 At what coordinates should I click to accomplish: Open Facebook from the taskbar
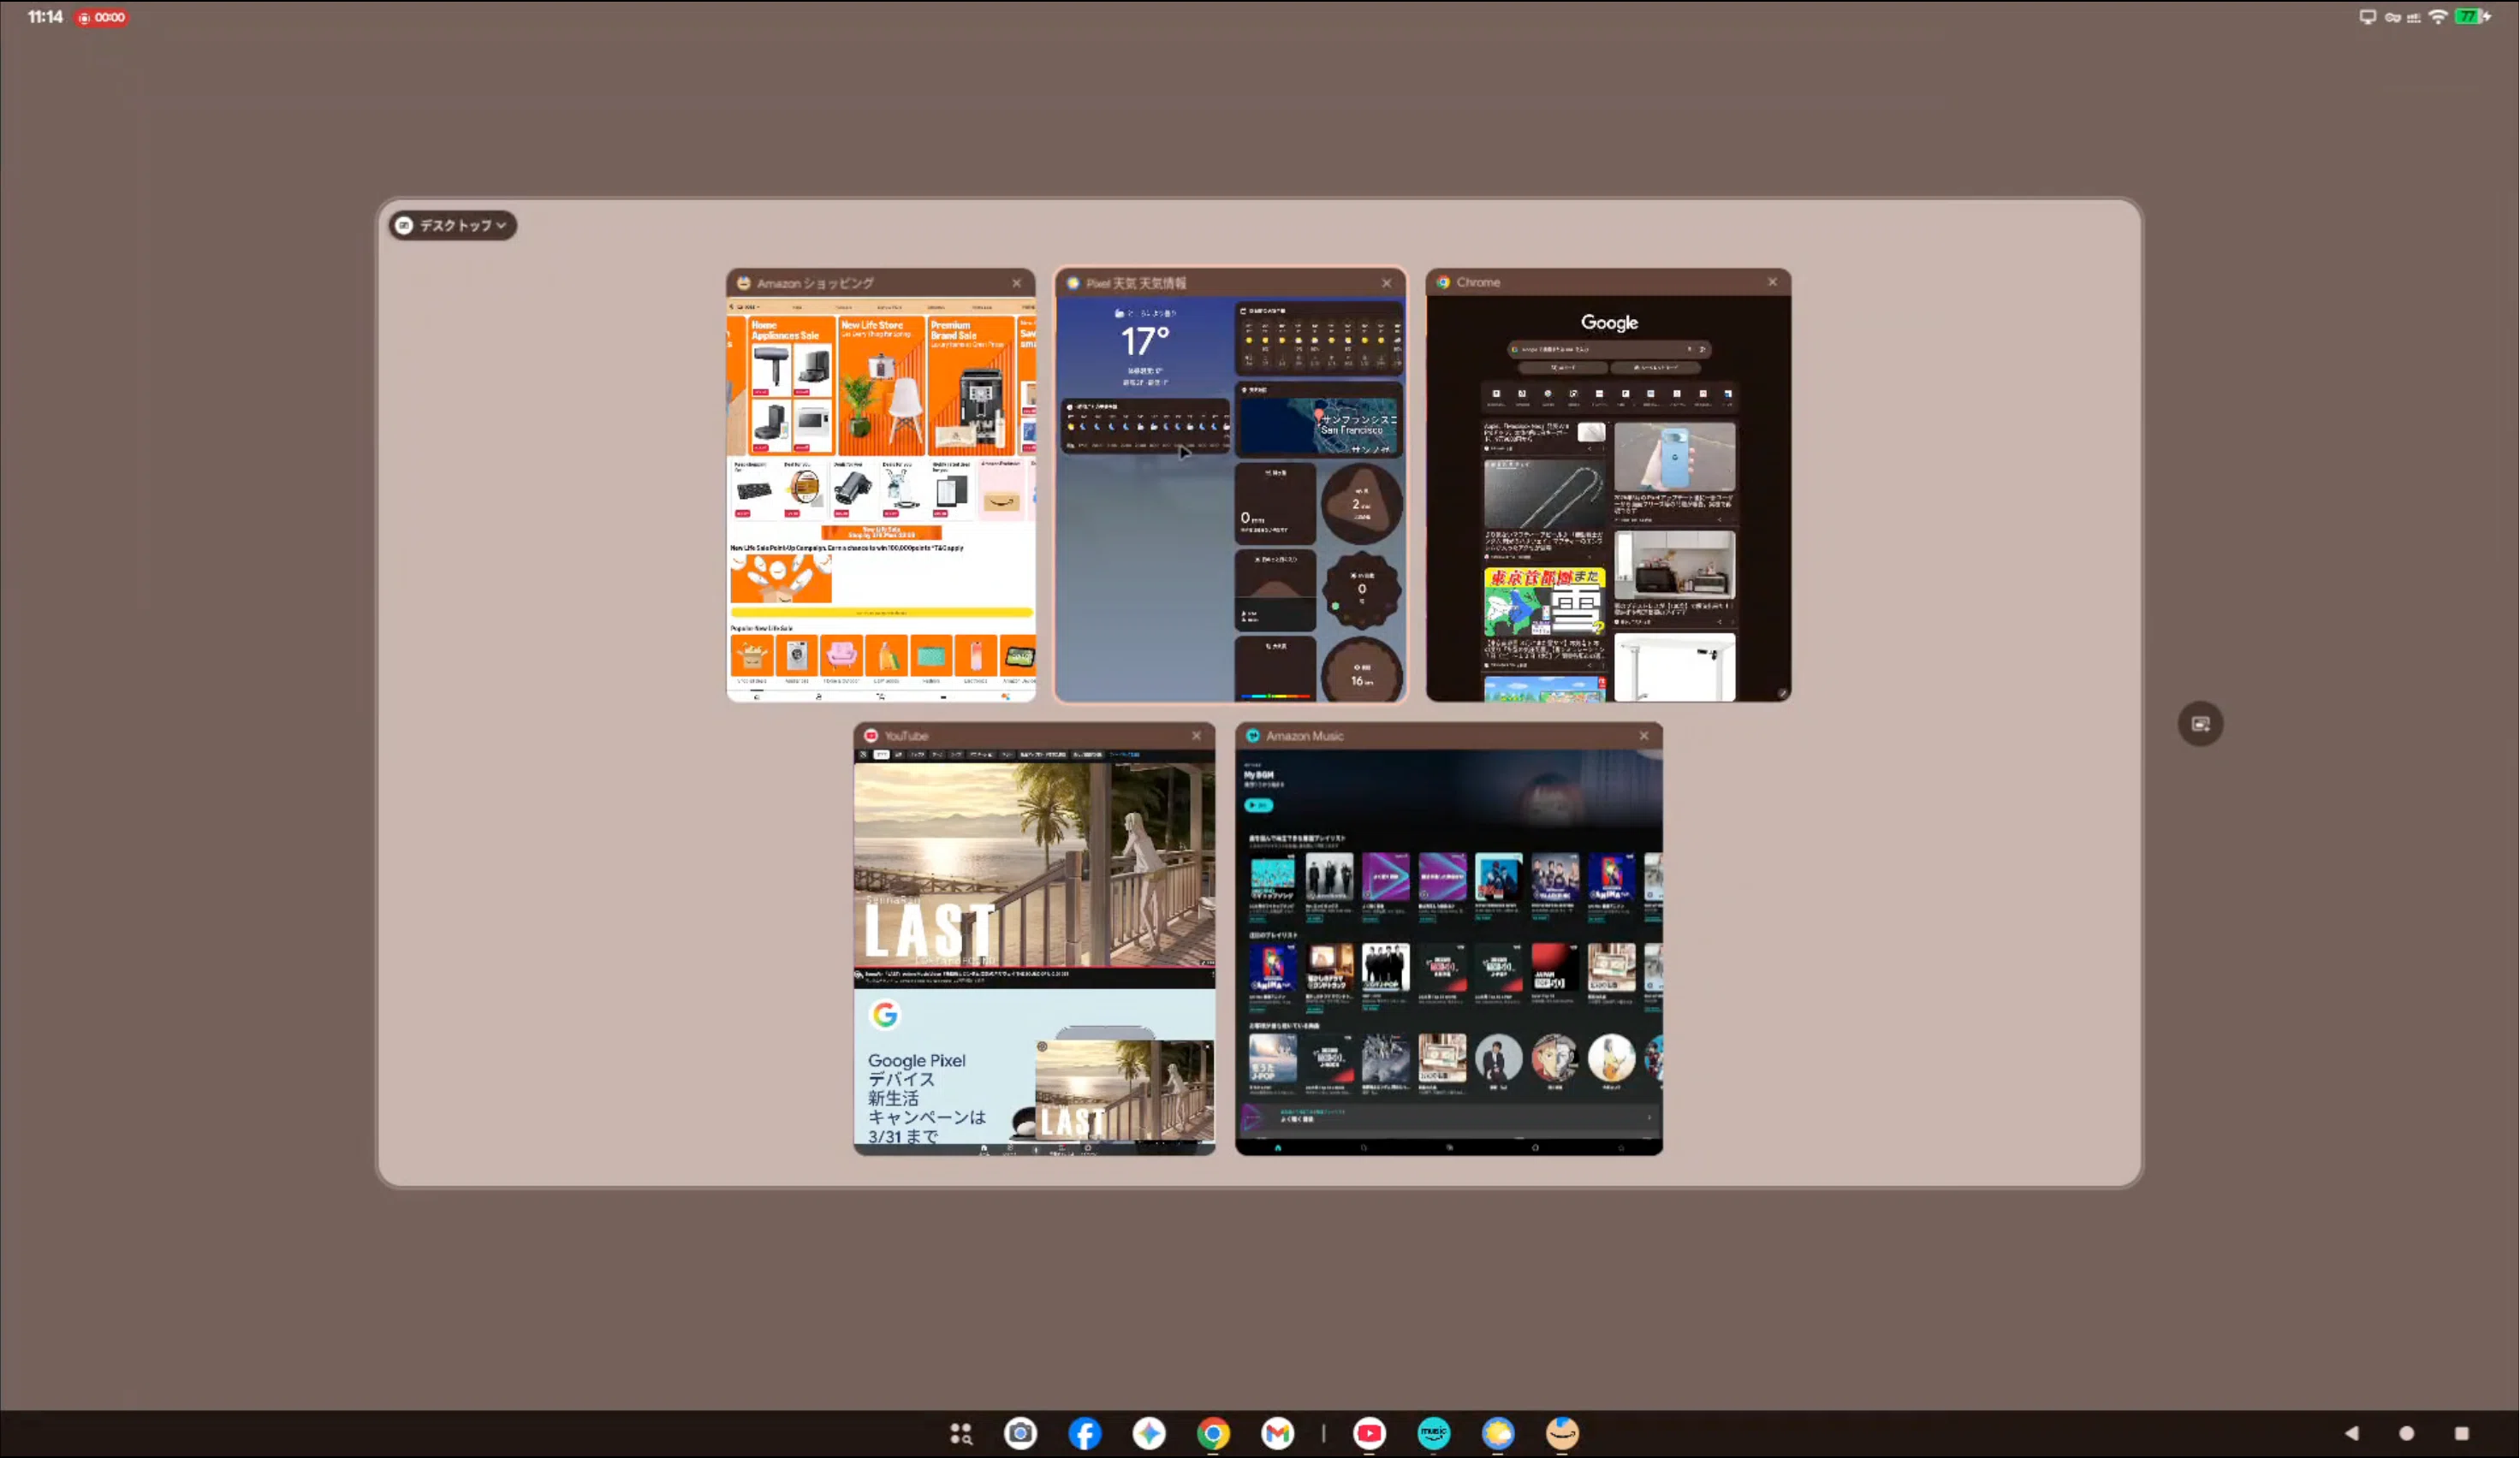click(x=1084, y=1433)
